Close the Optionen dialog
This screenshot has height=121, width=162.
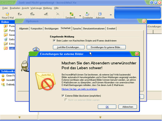point(144,21)
